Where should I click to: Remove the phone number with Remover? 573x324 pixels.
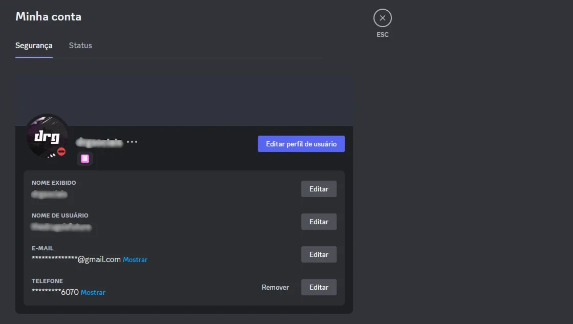275,288
